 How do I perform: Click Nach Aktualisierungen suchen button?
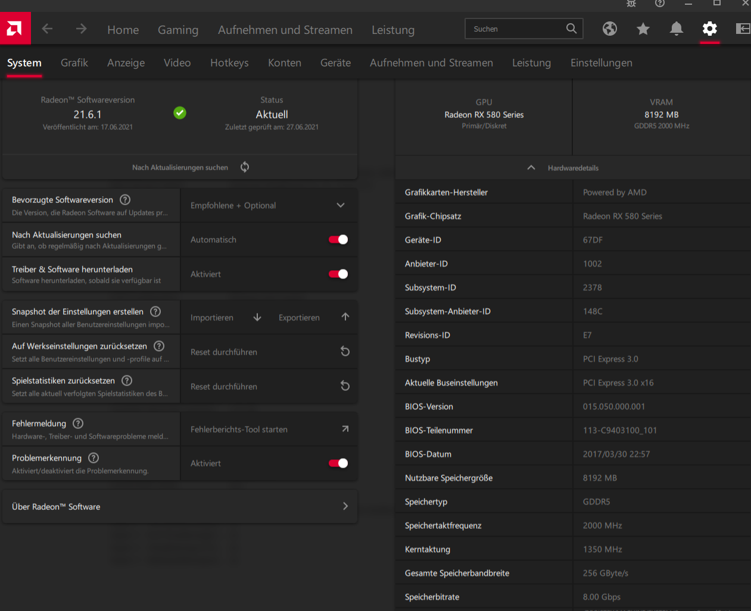click(180, 168)
